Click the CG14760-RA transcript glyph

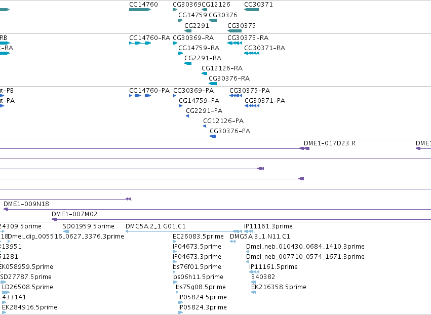140,43
